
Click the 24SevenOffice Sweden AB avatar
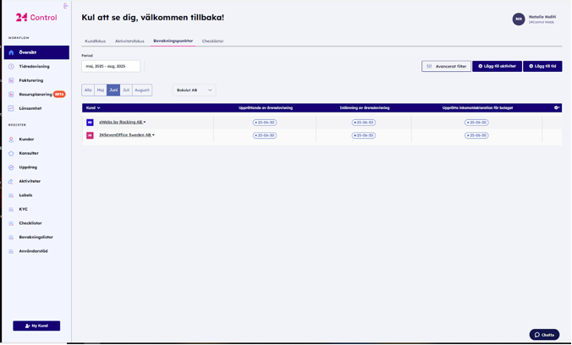click(x=90, y=135)
